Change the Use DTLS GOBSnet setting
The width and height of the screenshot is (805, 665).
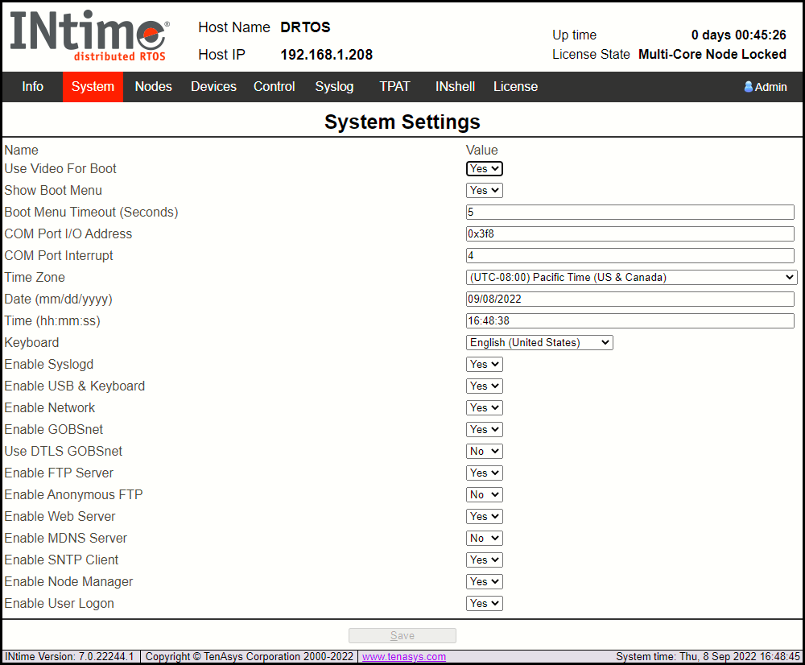coord(485,452)
